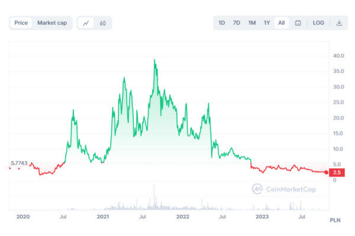The width and height of the screenshot is (355, 236).
Task: Set the chart range to 1M
Action: coord(252,23)
